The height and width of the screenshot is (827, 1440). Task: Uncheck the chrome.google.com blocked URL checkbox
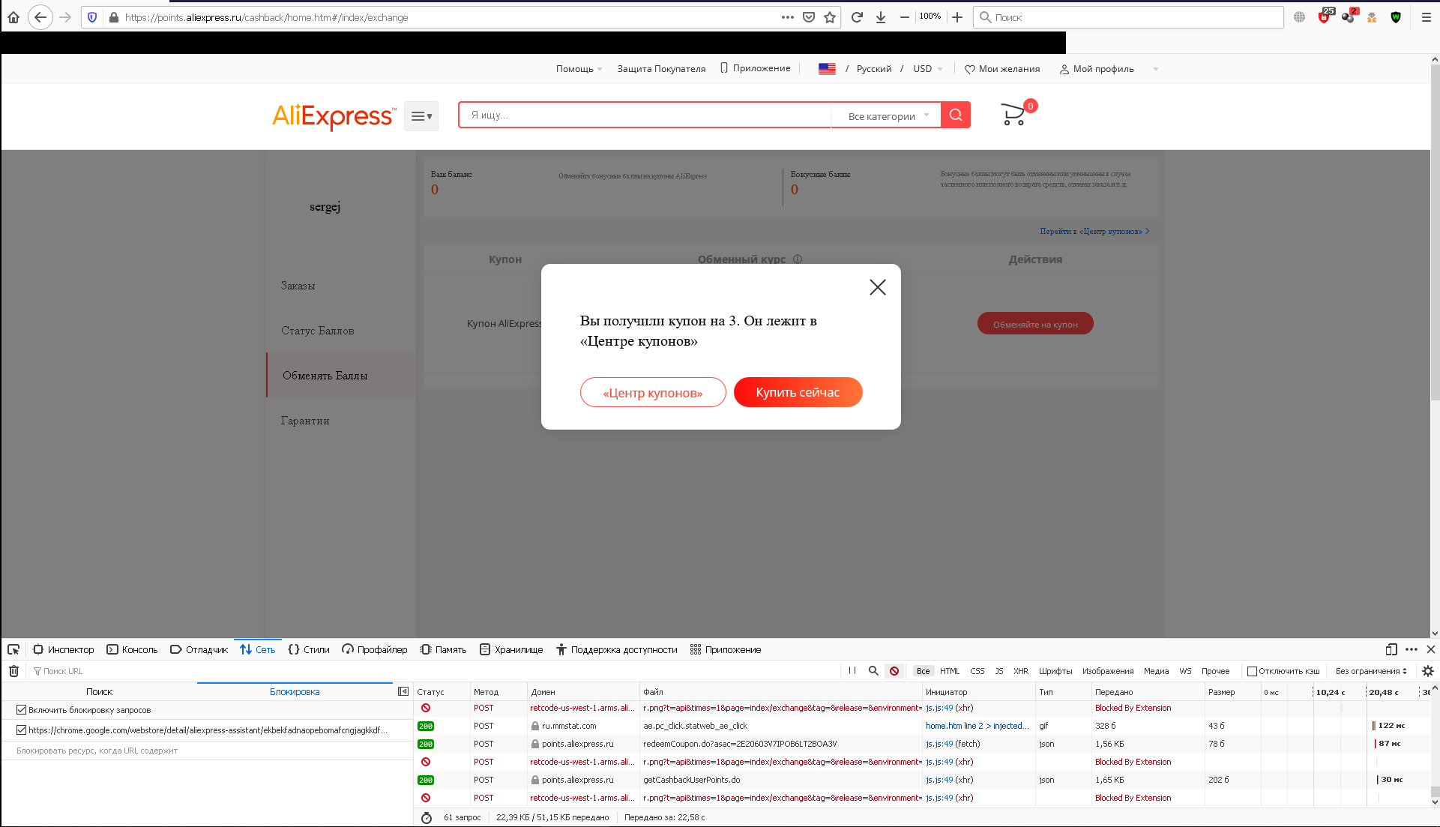tap(22, 730)
